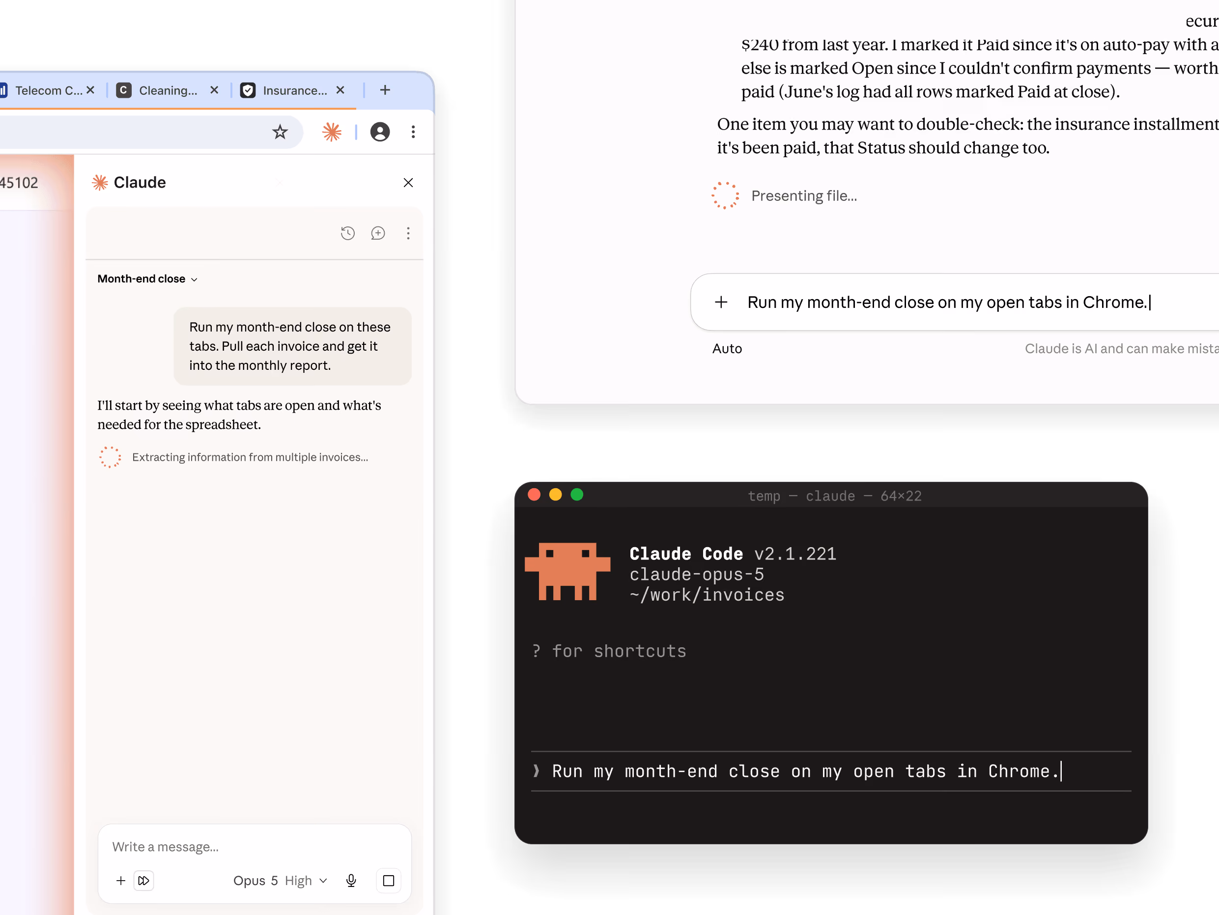This screenshot has height=915, width=1219.
Task: Click 'Extracting information from multiple invoices...' status
Action: (250, 457)
